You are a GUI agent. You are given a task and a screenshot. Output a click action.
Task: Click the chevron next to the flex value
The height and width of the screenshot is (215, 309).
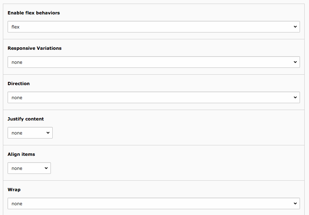click(295, 27)
